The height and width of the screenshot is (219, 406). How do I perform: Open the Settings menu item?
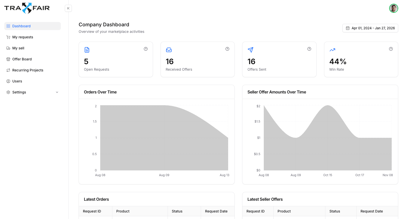[19, 92]
